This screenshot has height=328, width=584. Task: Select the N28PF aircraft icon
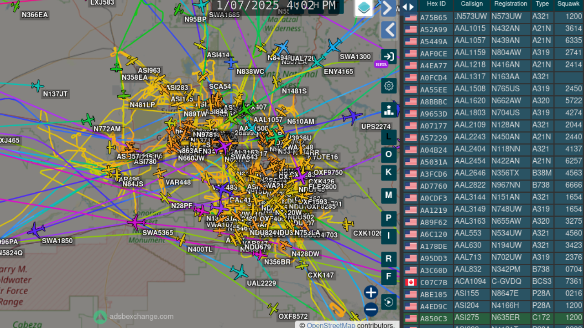(x=165, y=198)
